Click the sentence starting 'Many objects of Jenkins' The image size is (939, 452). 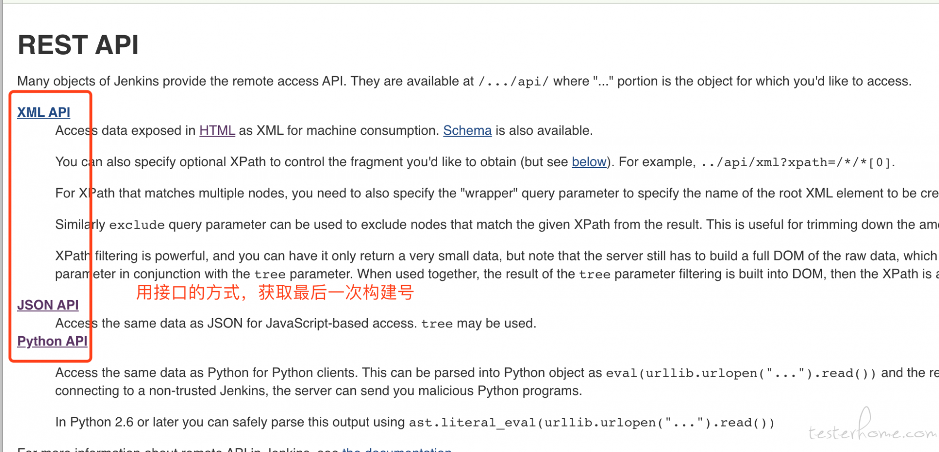[465, 81]
